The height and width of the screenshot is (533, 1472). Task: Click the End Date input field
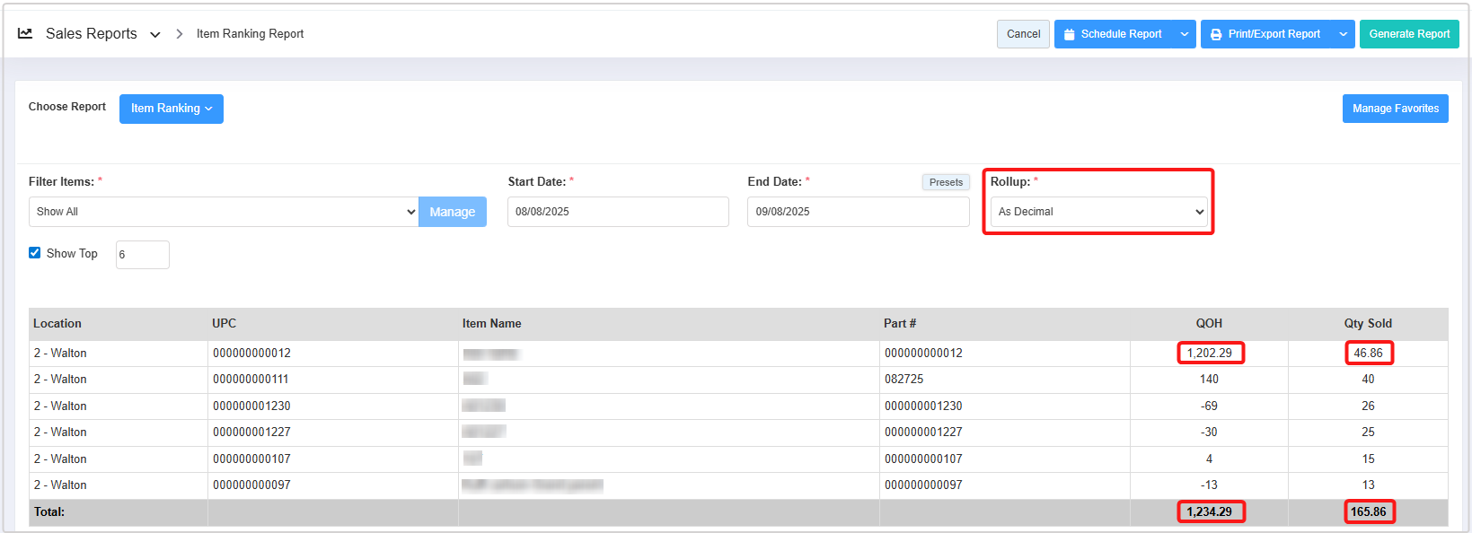(858, 212)
